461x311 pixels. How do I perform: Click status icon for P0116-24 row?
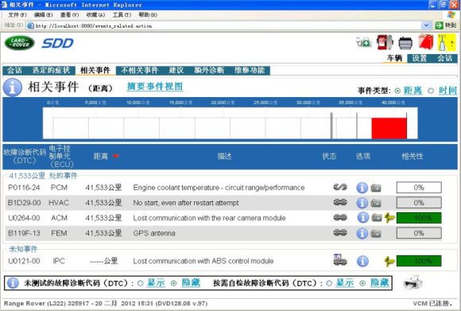coord(340,187)
